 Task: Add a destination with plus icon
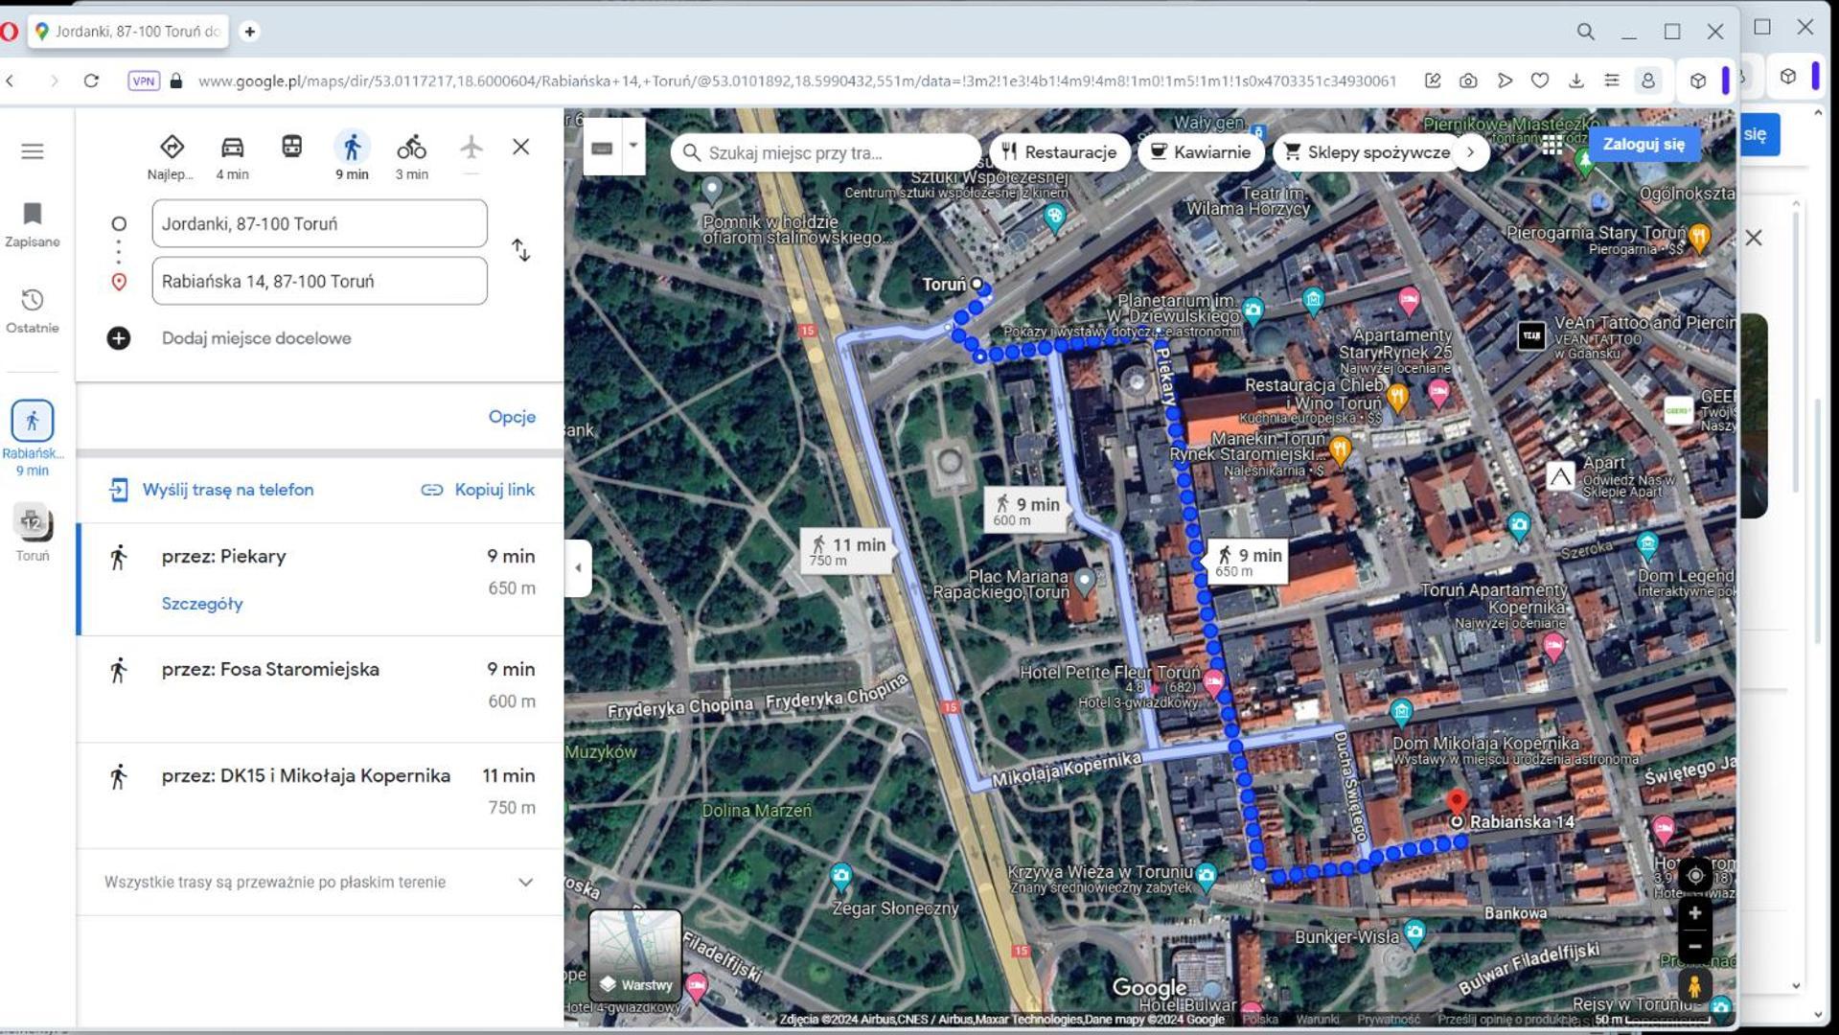119,338
